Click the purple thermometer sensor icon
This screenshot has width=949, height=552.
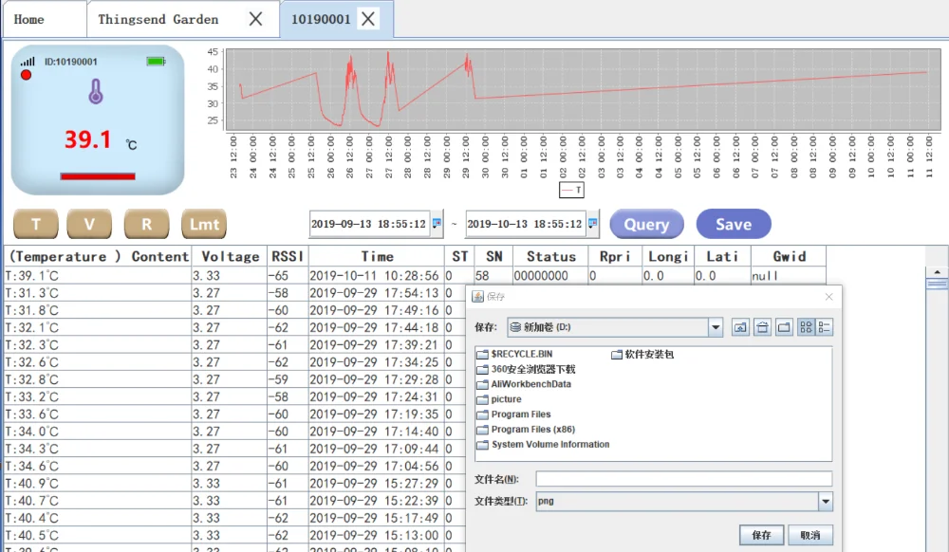coord(95,92)
